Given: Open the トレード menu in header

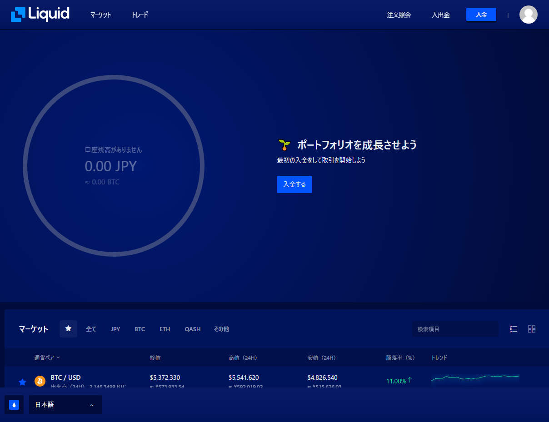Looking at the screenshot, I should pyautogui.click(x=140, y=15).
